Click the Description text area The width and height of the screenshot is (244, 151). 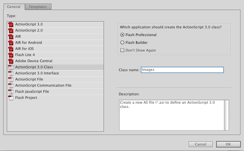click(x=172, y=115)
